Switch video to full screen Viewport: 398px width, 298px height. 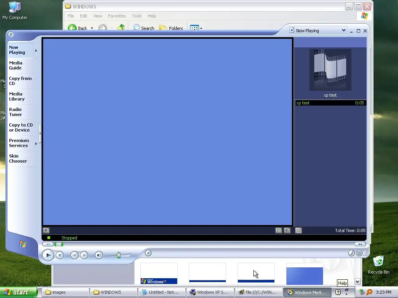click(287, 230)
